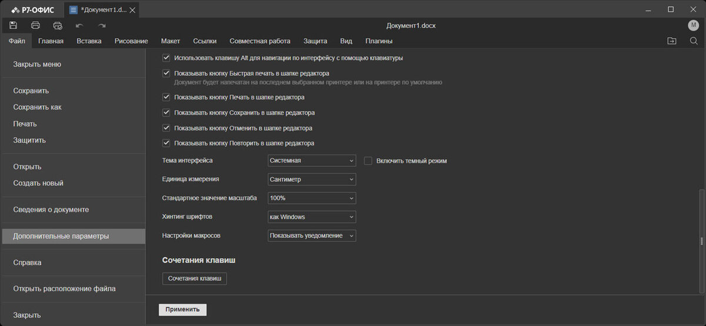Viewport: 706px width, 326px height.
Task: Select Сохранить in the file menu
Action: (72, 91)
